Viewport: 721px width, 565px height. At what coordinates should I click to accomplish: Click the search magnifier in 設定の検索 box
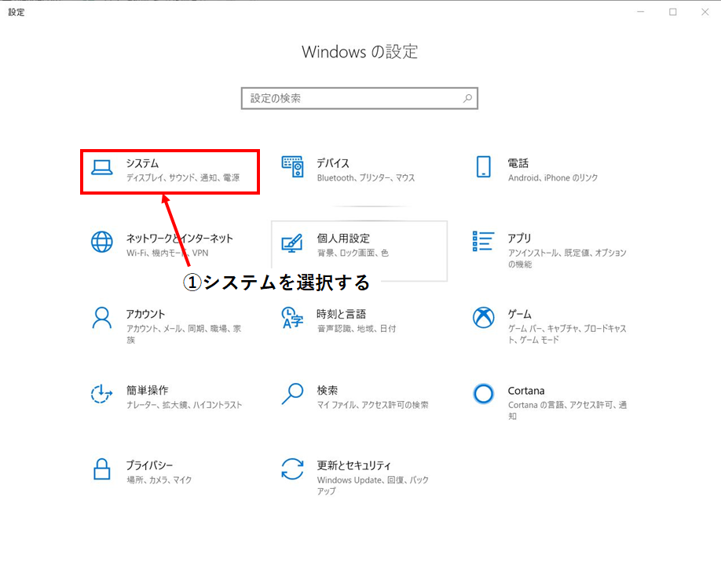pos(467,98)
